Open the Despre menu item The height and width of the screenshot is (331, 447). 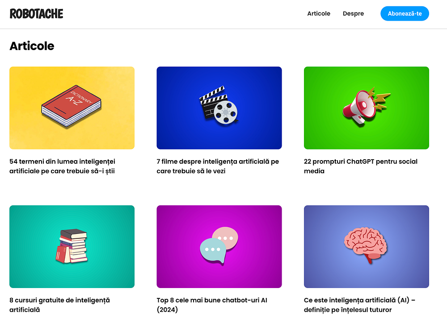(x=353, y=13)
